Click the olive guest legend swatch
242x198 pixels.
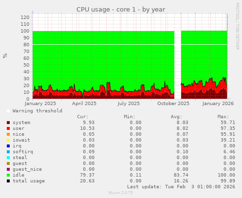tap(8, 163)
